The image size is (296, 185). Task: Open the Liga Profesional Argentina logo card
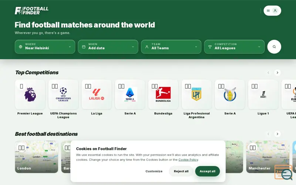tap(196, 94)
